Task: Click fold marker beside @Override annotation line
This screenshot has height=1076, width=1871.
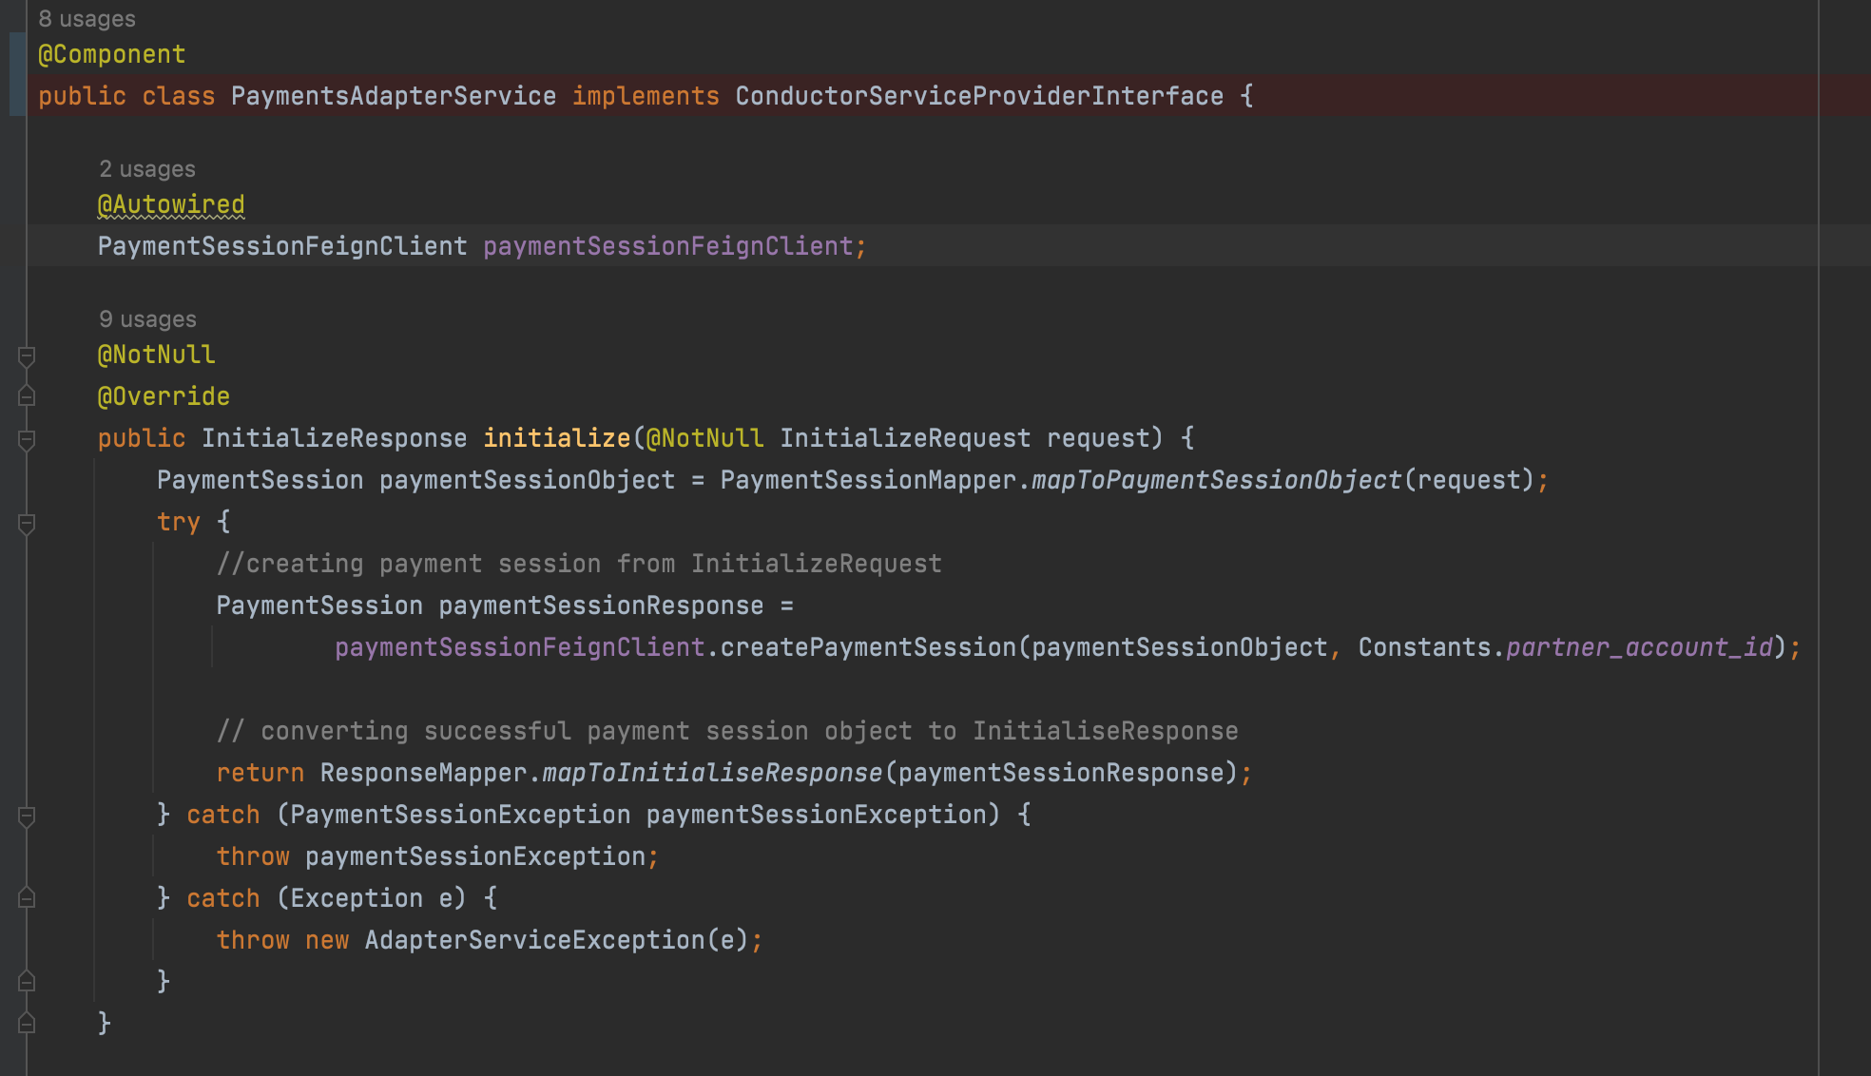Action: point(27,396)
